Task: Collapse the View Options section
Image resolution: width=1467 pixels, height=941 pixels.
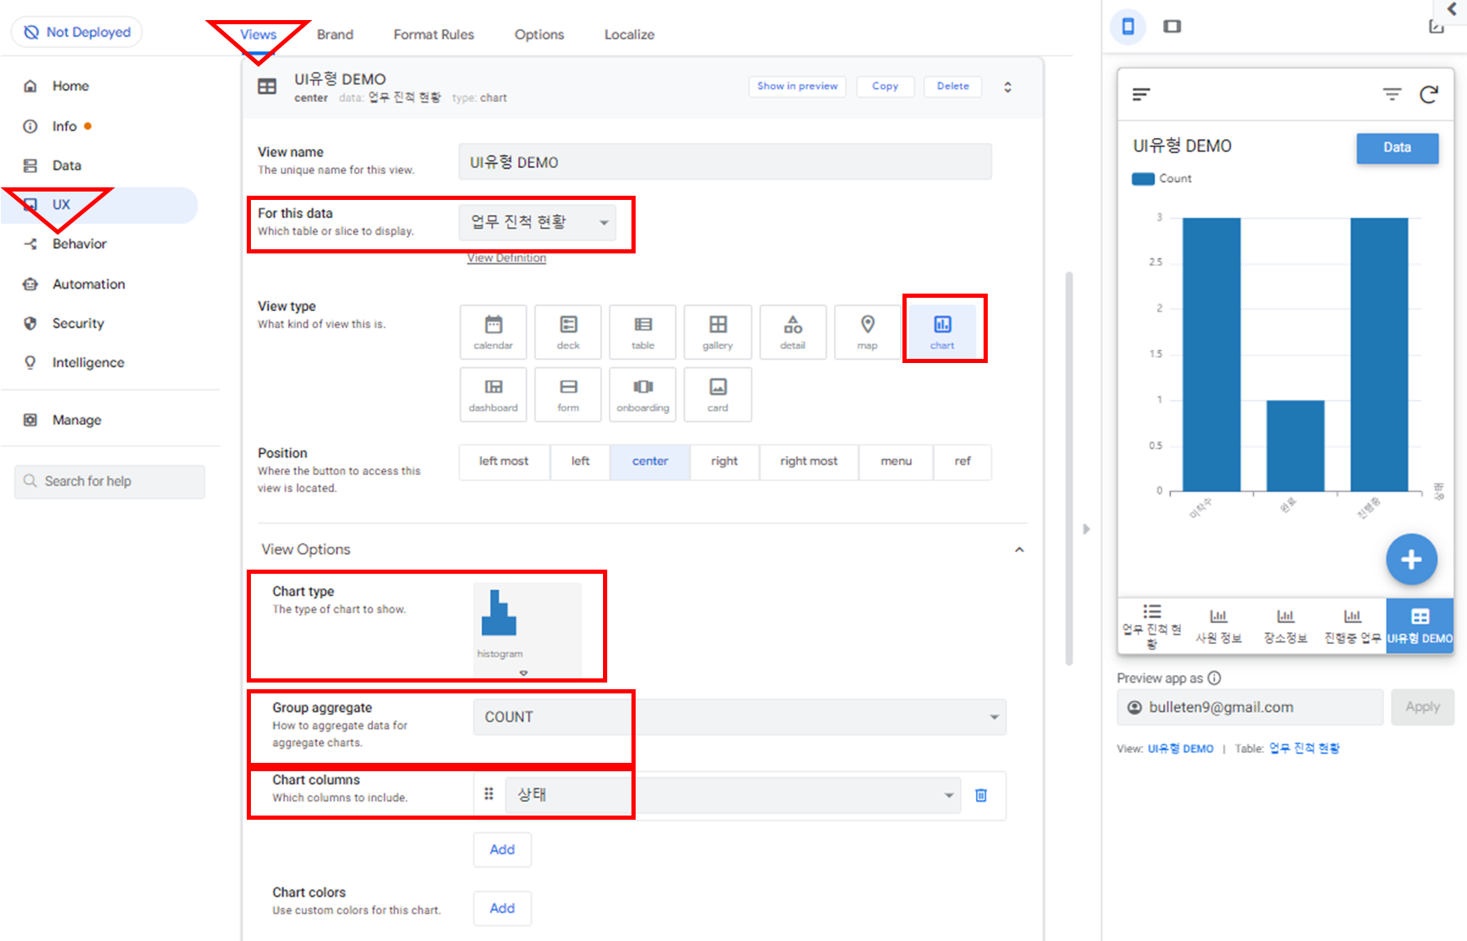Action: 1020,550
